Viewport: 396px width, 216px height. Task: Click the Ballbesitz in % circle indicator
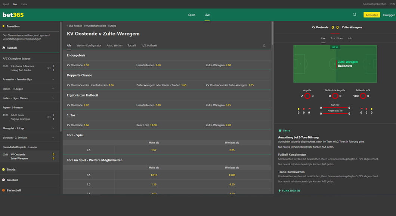[x=363, y=96]
